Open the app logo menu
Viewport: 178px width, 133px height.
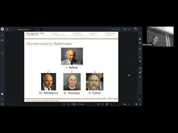(3, 29)
